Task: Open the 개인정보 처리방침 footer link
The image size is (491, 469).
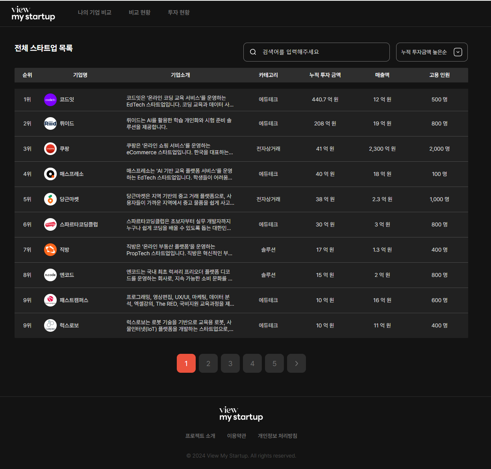Action: click(x=278, y=436)
